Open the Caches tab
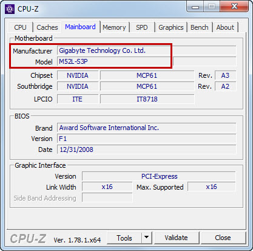253x251 pixels. click(x=47, y=27)
